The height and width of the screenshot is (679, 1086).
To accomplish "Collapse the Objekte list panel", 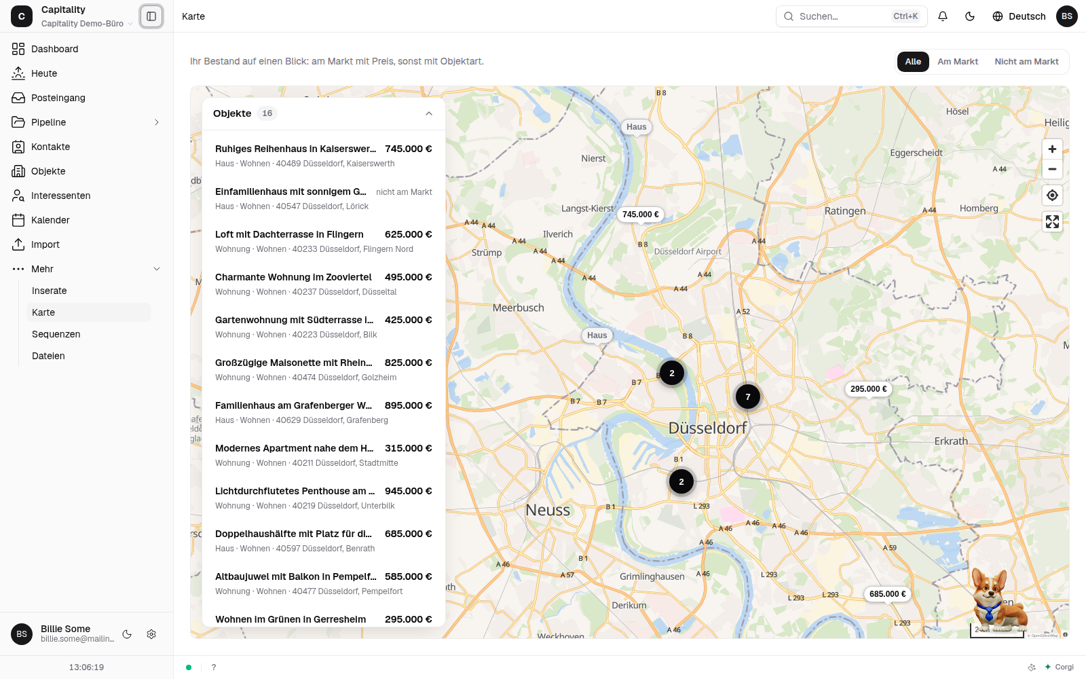I will point(429,113).
